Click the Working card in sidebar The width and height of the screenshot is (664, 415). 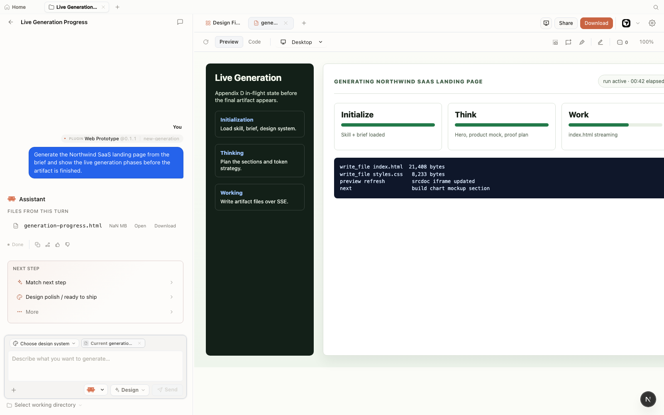point(260,197)
